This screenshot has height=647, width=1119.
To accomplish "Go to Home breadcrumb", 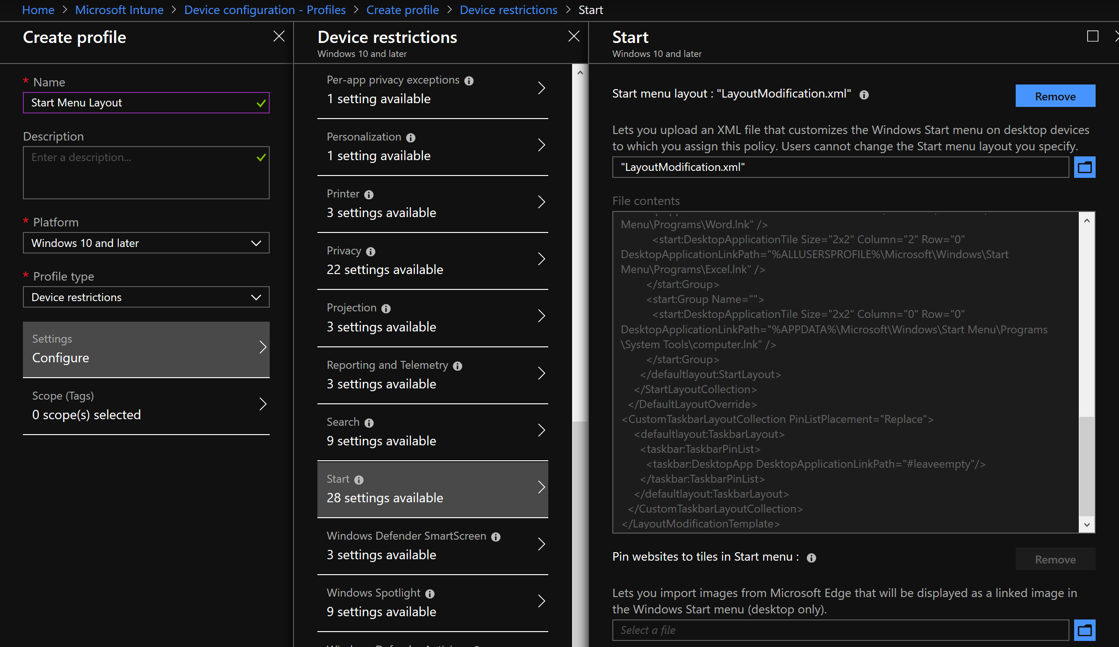I will (38, 10).
